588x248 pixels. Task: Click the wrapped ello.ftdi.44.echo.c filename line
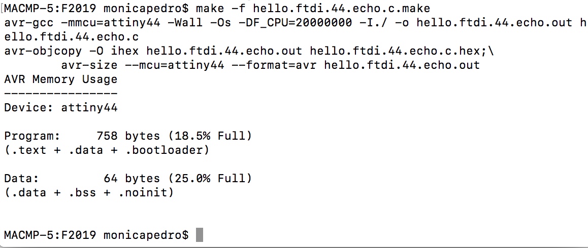(71, 36)
